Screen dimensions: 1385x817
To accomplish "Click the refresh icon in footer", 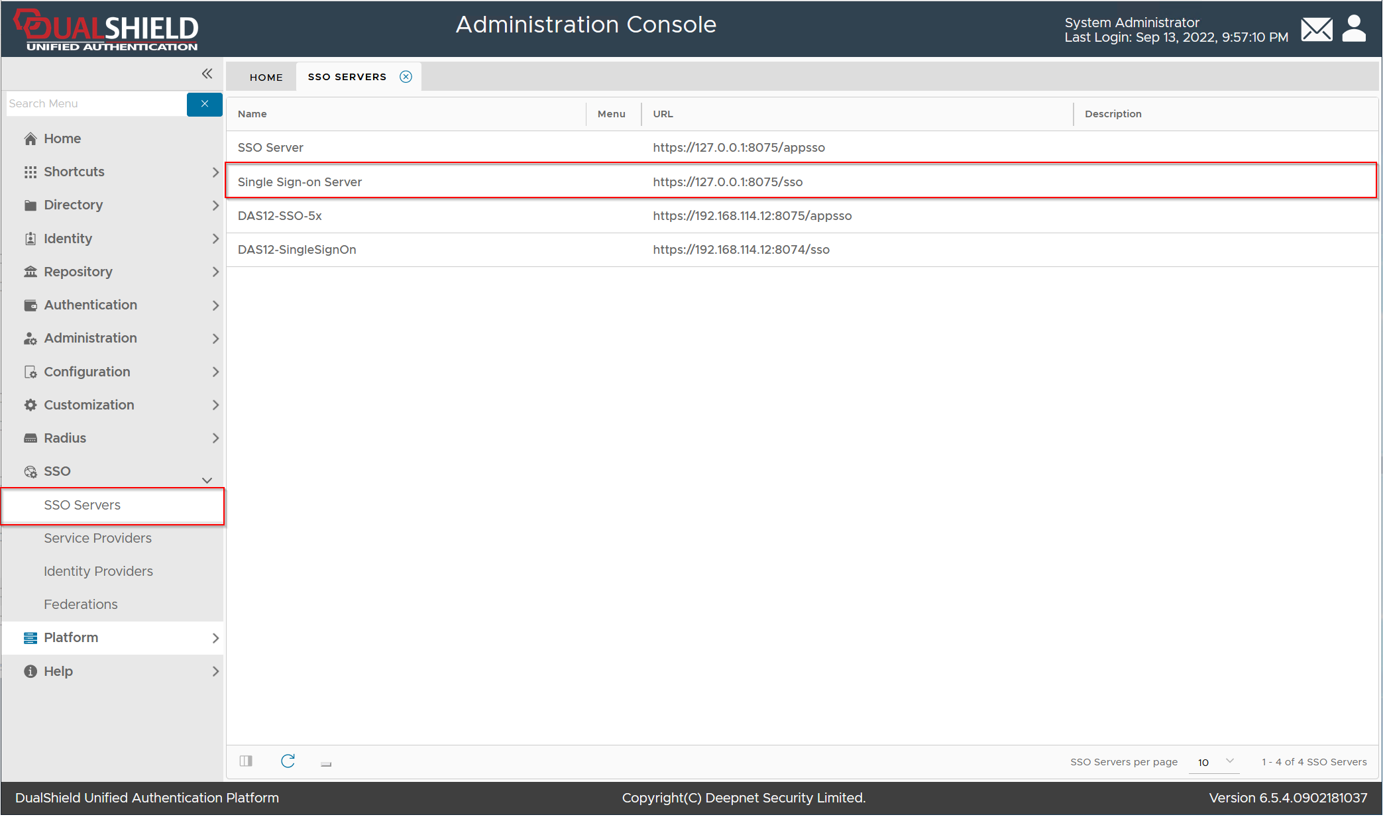I will pos(288,761).
